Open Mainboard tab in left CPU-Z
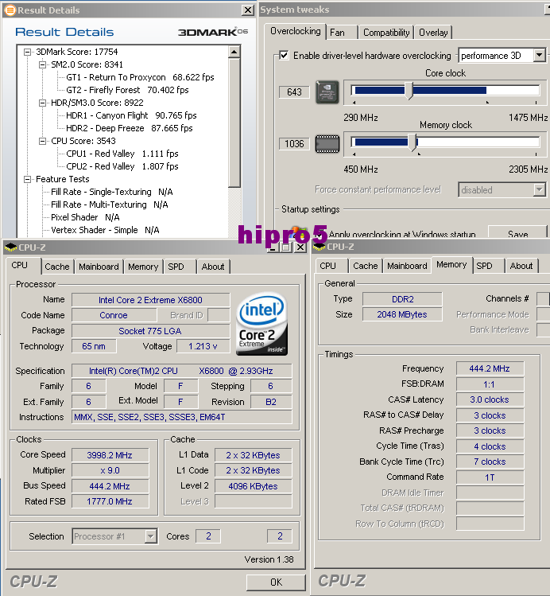 [99, 267]
